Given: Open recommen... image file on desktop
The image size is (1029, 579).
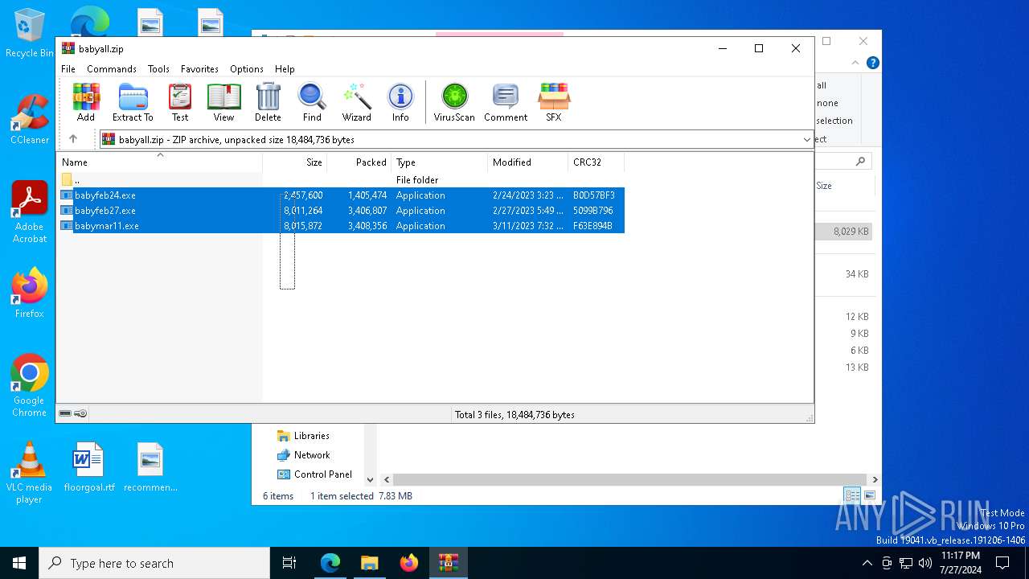Looking at the screenshot, I should point(150,467).
